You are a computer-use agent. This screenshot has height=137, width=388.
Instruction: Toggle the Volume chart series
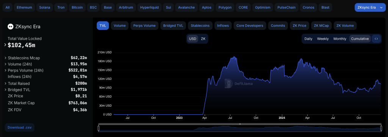pyautogui.click(x=120, y=25)
